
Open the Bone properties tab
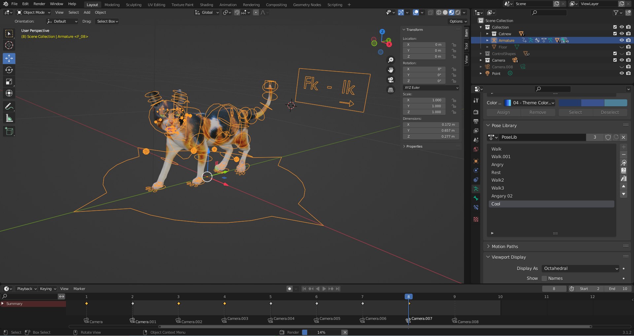(x=476, y=198)
